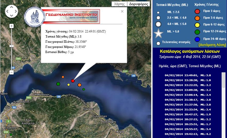The image size is (227, 138).
Task: Select the 20:25:51 ML 1.7 entry
Action: pyautogui.click(x=188, y=124)
